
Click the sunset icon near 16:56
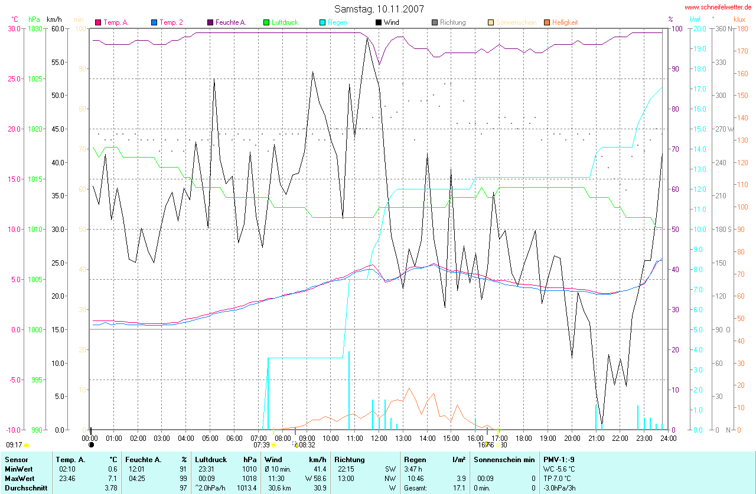(498, 445)
